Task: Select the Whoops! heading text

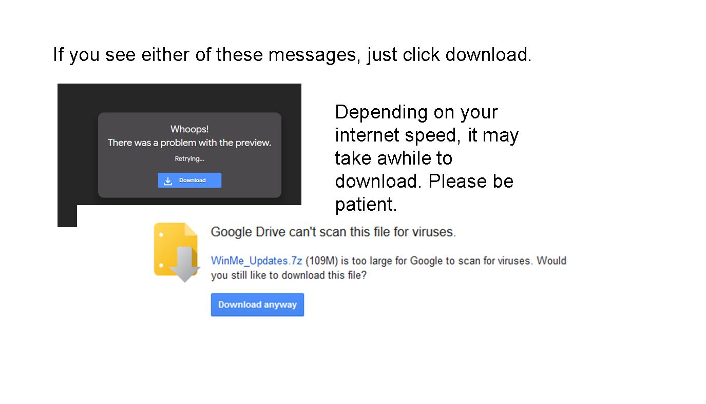Action: [x=189, y=129]
